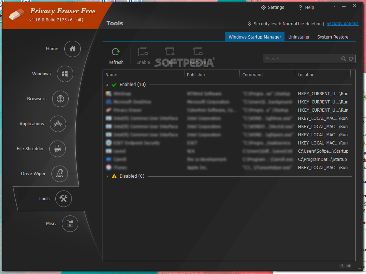The width and height of the screenshot is (366, 274).
Task: Click the Enabled group green checkmark
Action: click(114, 85)
